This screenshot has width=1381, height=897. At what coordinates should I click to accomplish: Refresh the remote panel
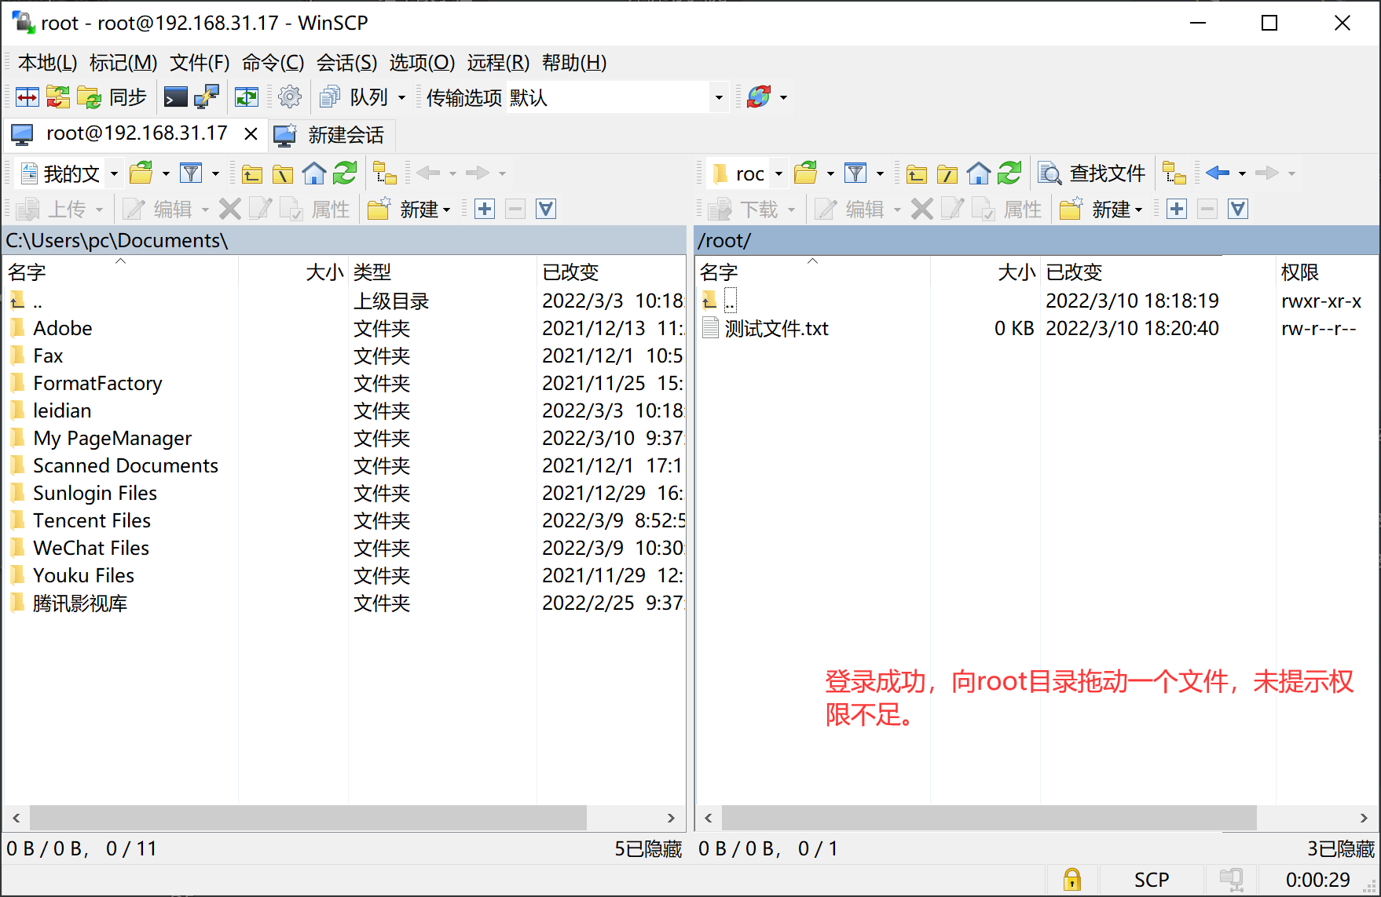coord(1009,173)
